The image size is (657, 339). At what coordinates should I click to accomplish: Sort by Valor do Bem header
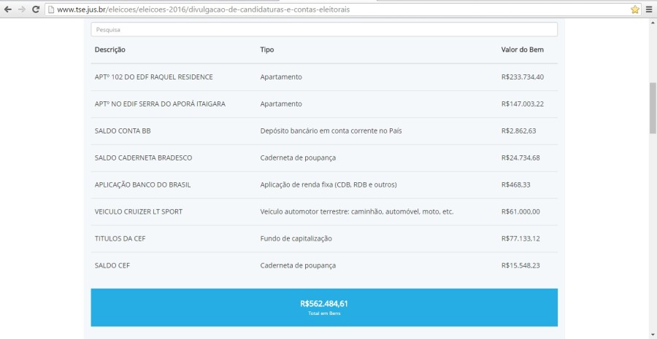(522, 50)
